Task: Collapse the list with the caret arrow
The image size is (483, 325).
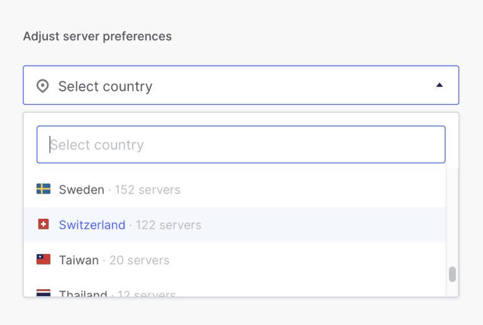Action: pos(440,85)
